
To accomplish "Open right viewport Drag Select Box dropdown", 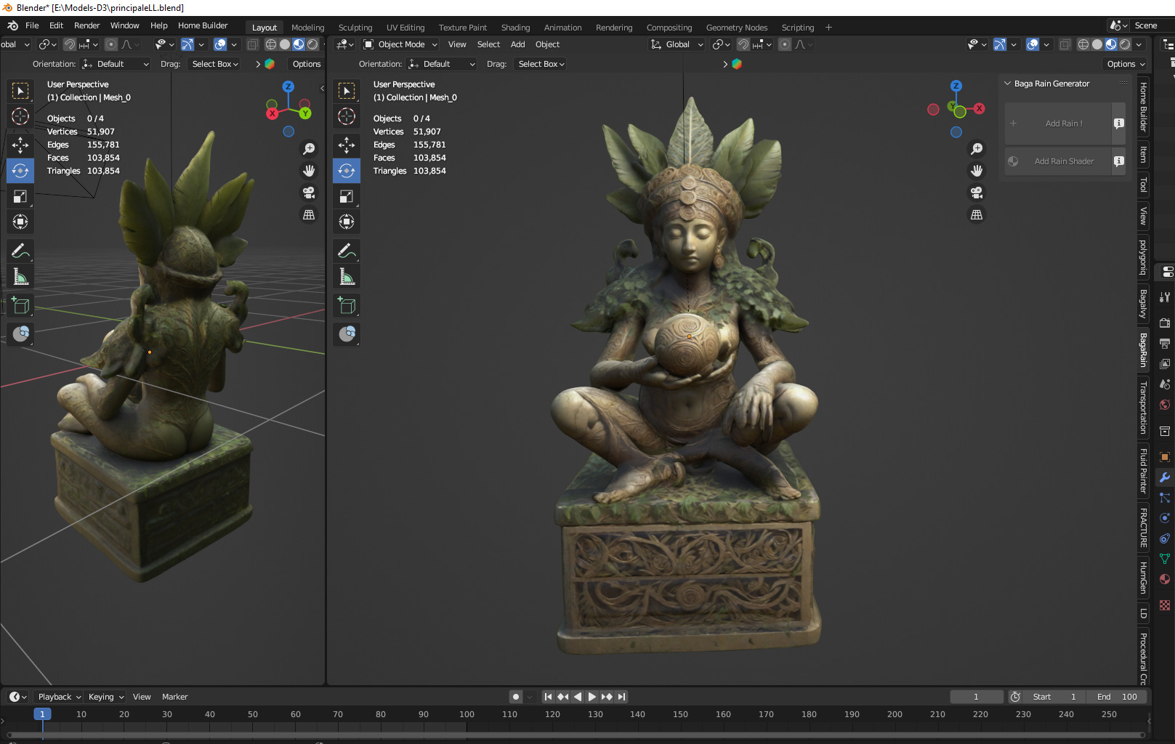I will pyautogui.click(x=541, y=64).
